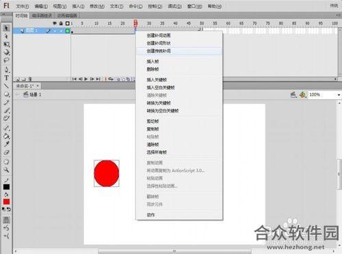Image resolution: width=342 pixels, height=254 pixels.
Task: Click the new layer folder icon
Action: 24,79
